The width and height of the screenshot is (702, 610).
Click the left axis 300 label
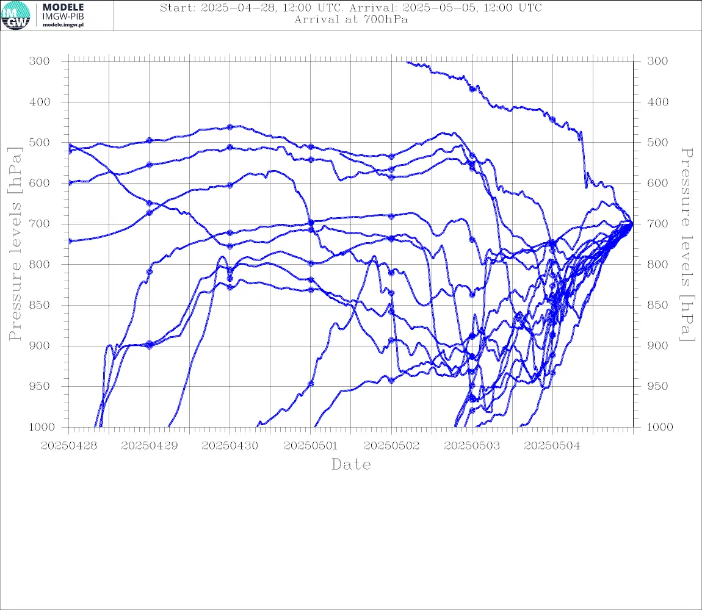coord(40,61)
